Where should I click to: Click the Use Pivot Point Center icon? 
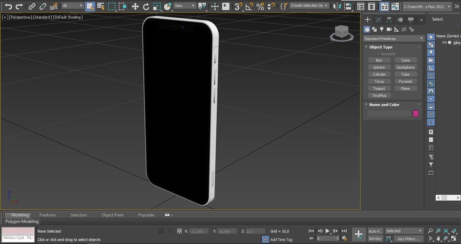pos(202,6)
